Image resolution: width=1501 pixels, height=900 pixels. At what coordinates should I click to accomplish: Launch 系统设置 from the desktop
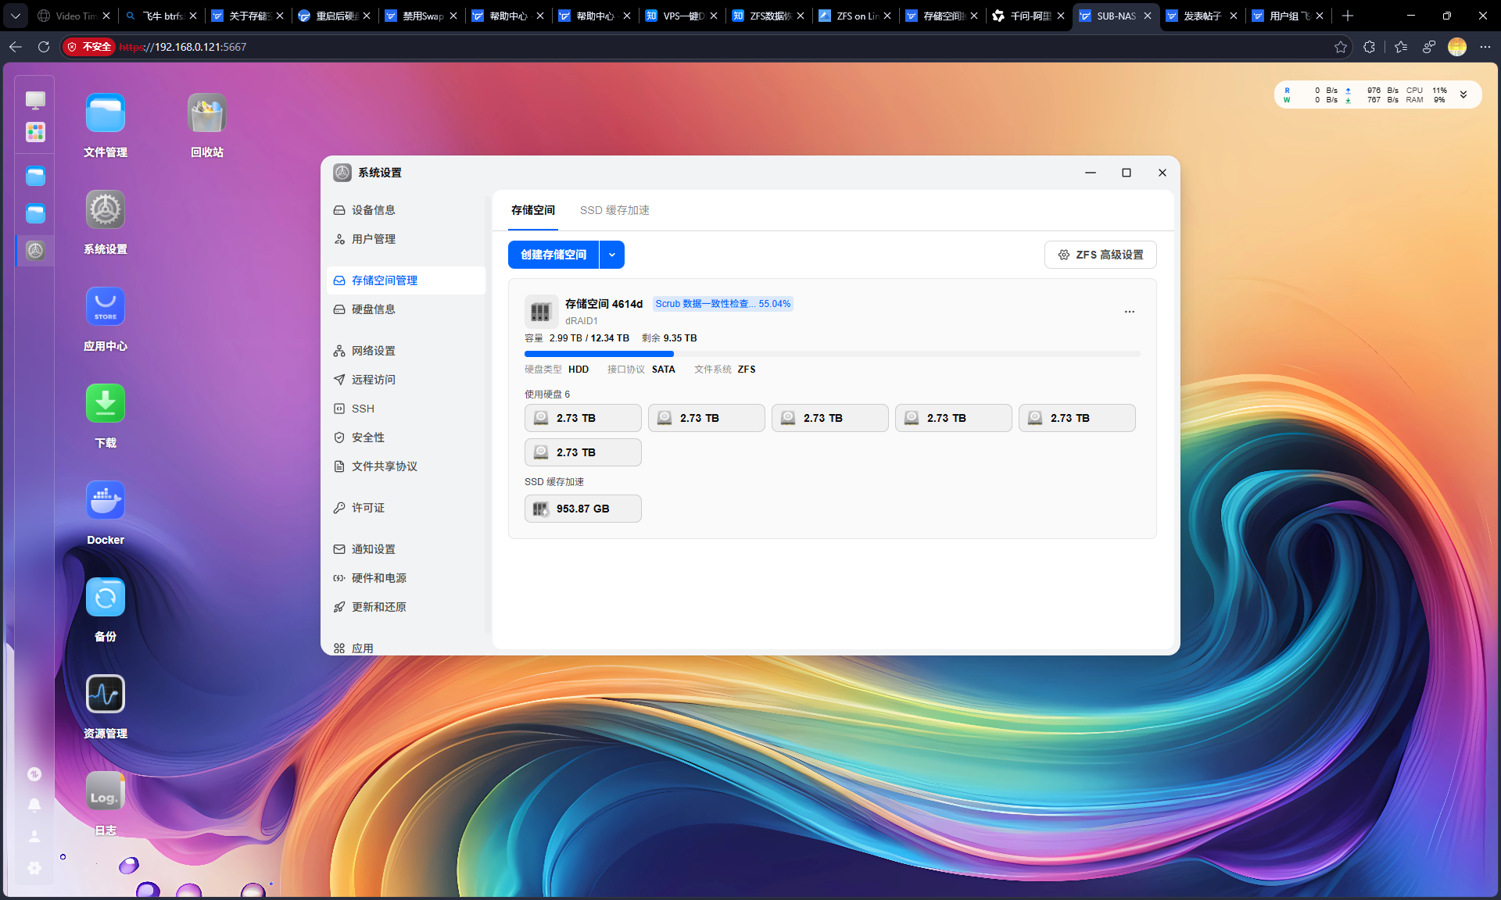(106, 210)
